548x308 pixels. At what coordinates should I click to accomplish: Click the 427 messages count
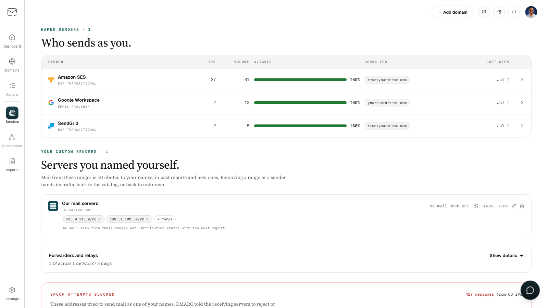click(480, 294)
